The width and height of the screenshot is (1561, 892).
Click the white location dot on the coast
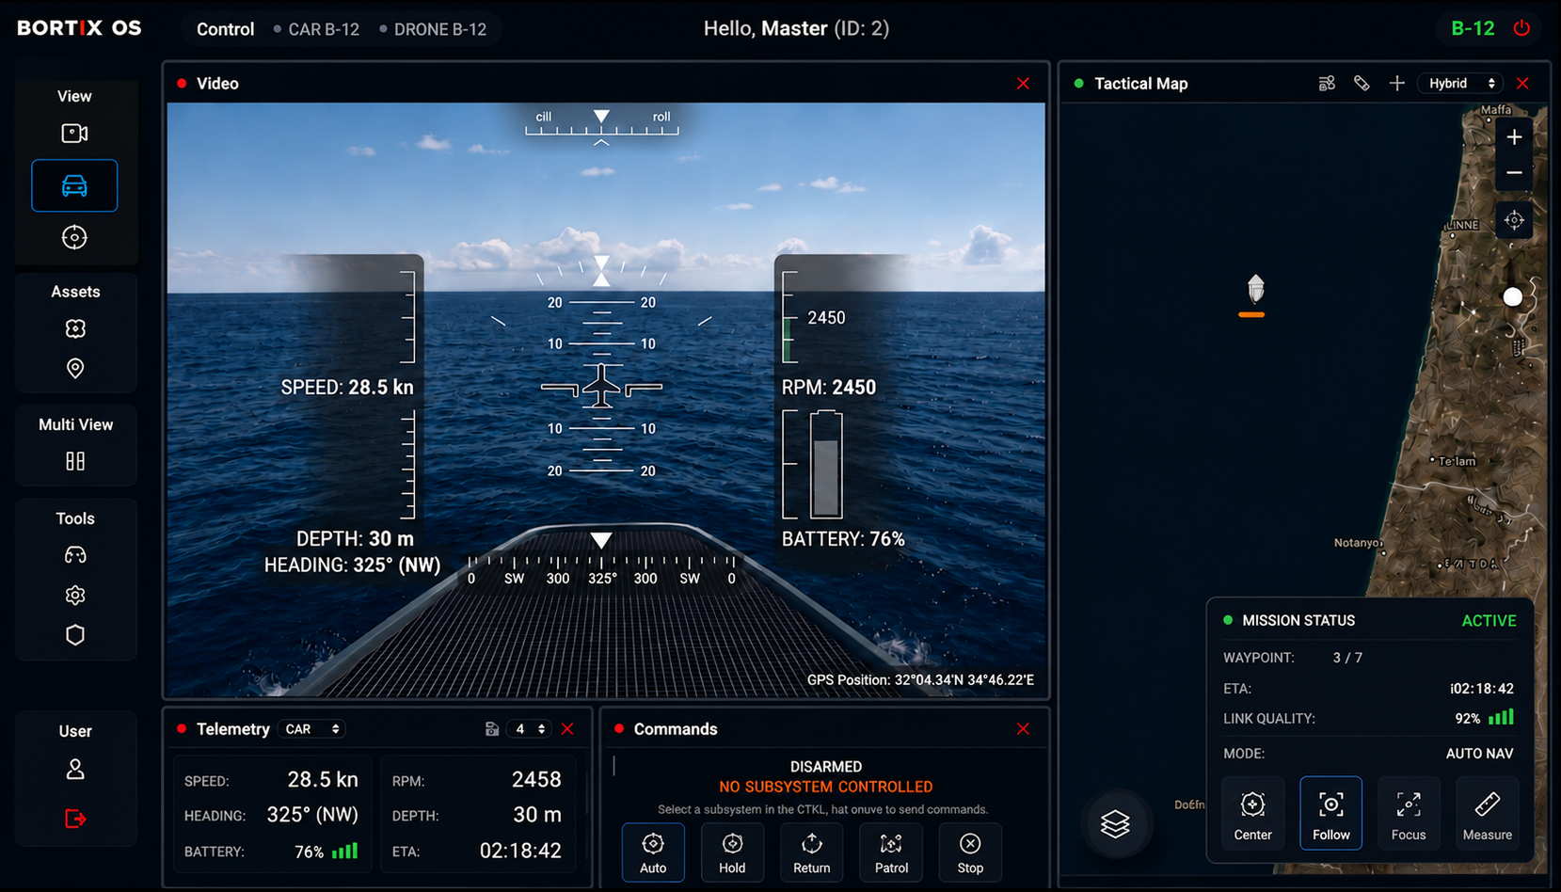pyautogui.click(x=1512, y=297)
